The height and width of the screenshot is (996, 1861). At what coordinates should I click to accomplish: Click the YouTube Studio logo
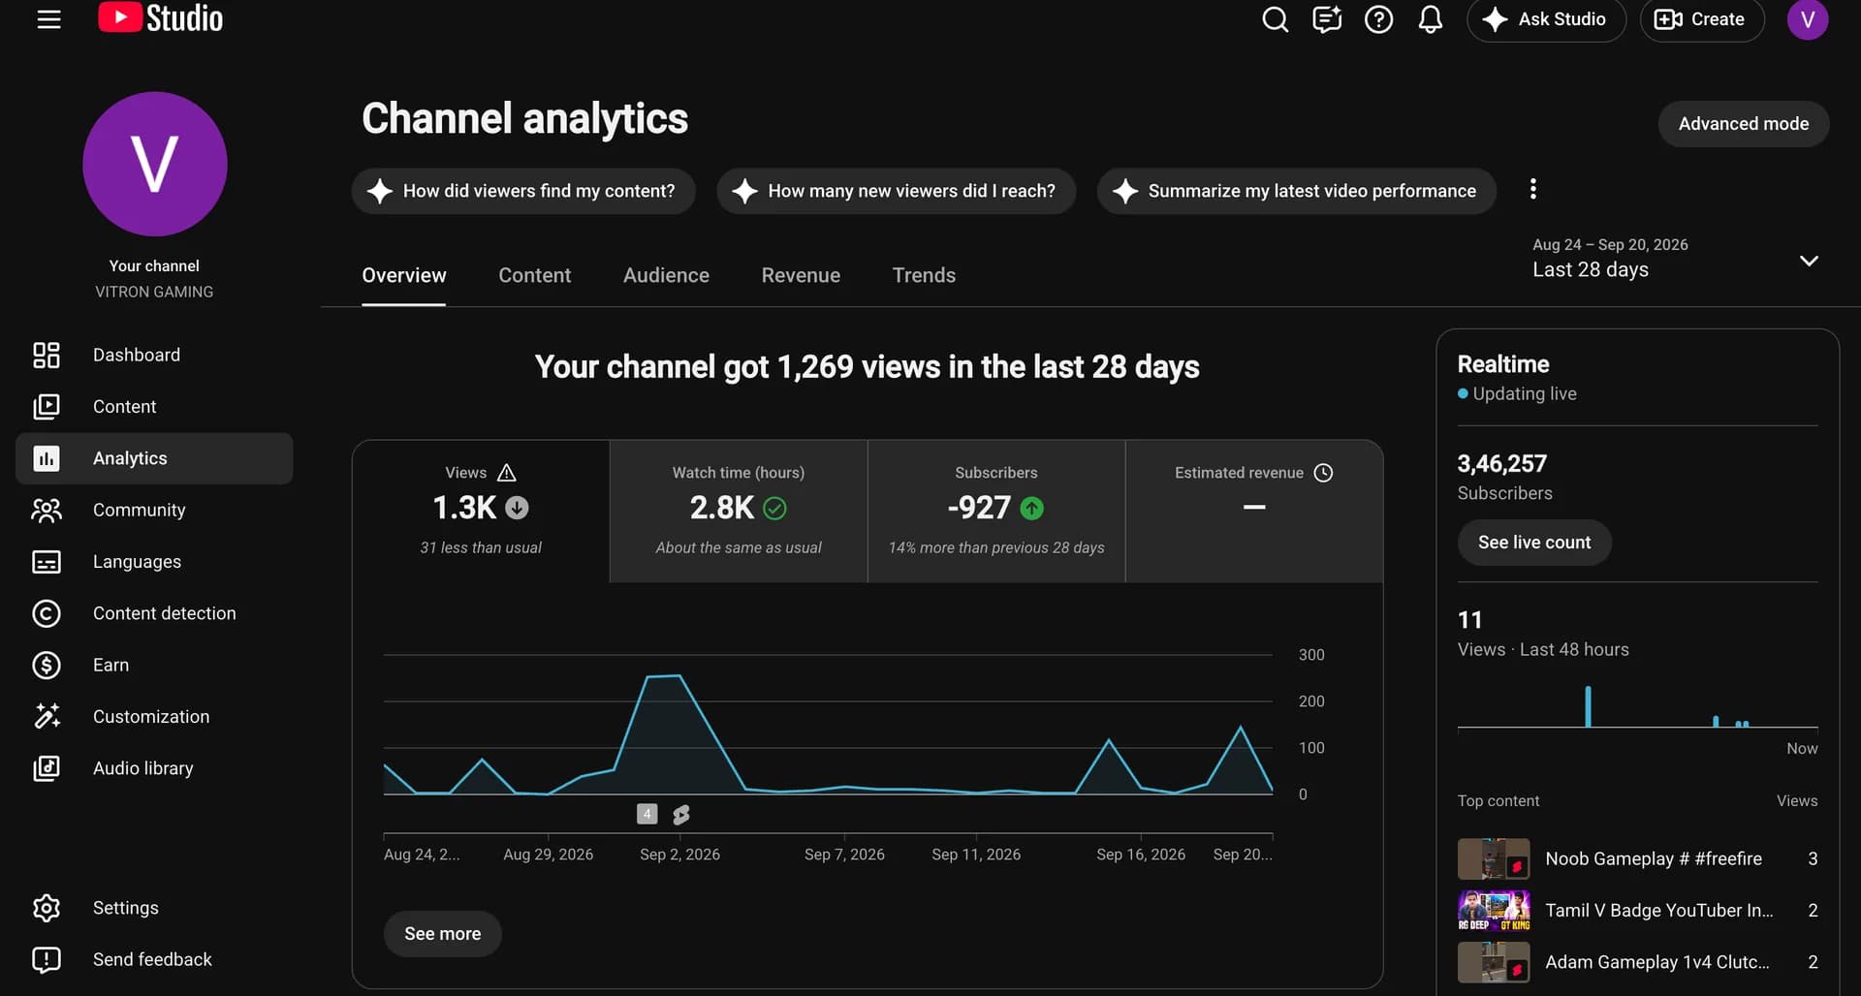(x=161, y=18)
